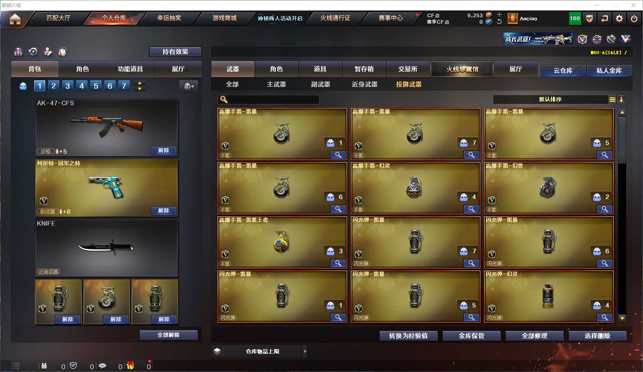Select backpack slot number 3
The width and height of the screenshot is (643, 372).
click(67, 86)
